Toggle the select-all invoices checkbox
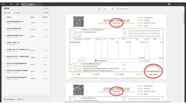Viewport: 186px width, 105px height. pos(5,17)
